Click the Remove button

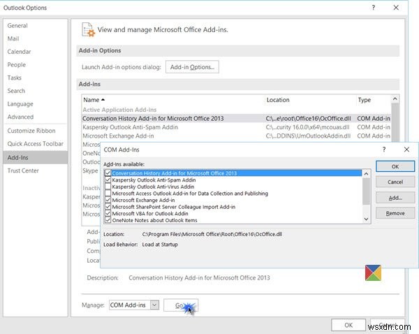(395, 213)
